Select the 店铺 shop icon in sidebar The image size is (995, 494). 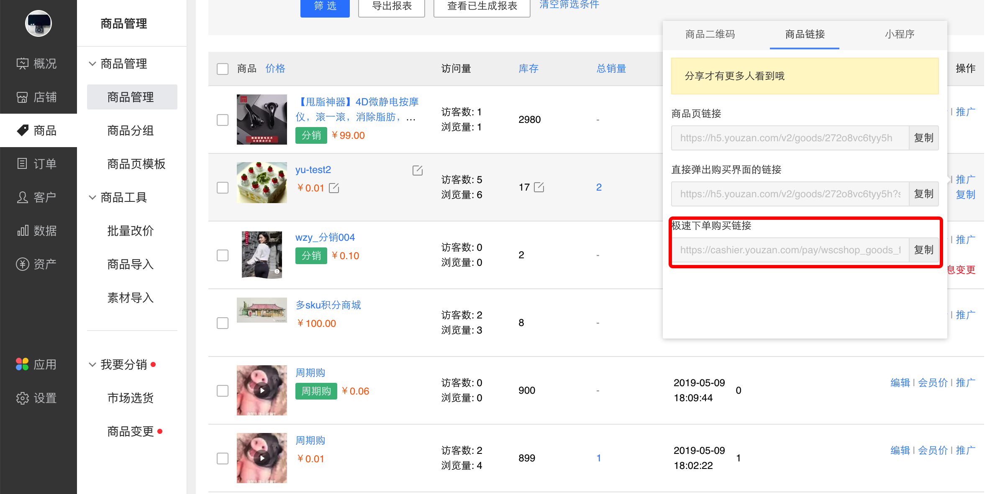38,97
